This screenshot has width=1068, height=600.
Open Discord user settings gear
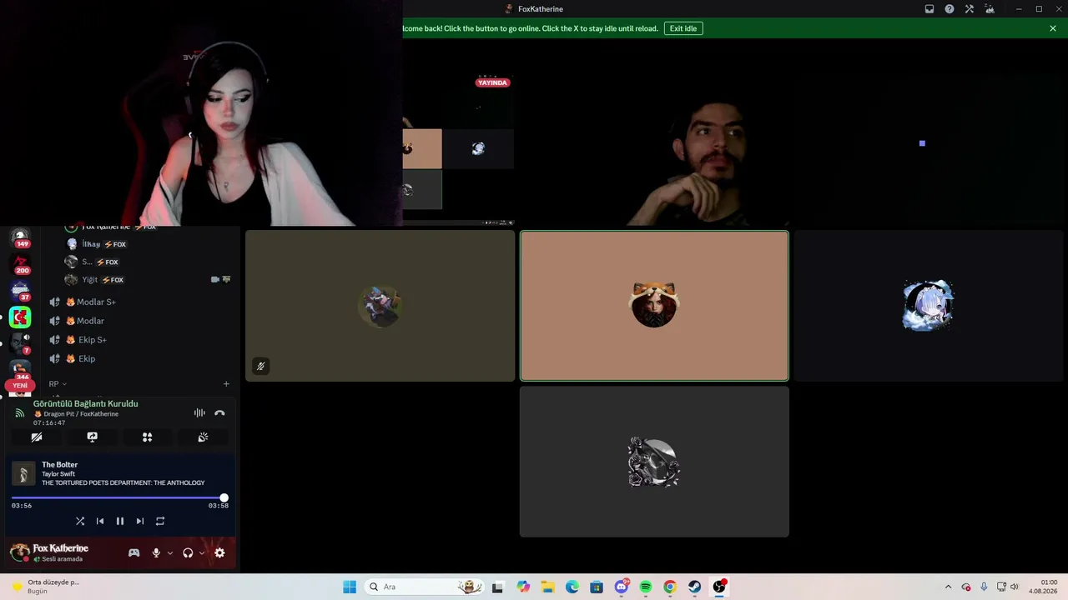[x=219, y=552]
